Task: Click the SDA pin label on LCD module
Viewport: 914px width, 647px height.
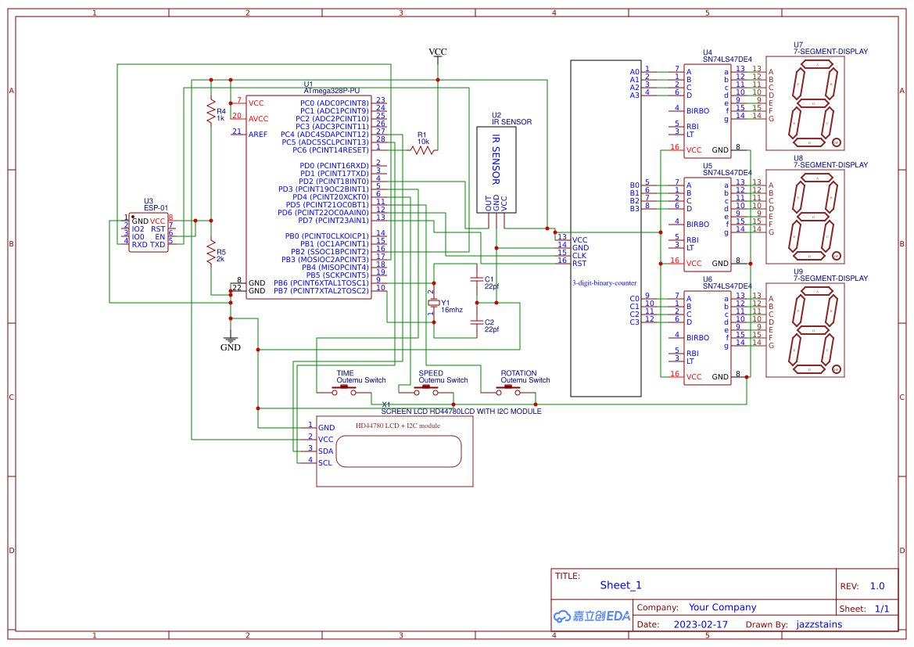Action: [x=326, y=451]
